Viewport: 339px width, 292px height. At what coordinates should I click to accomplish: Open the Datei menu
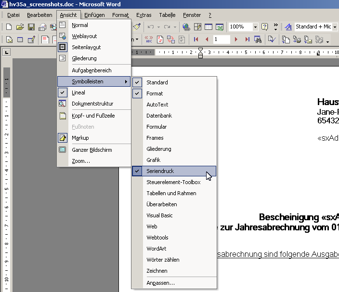pos(13,15)
